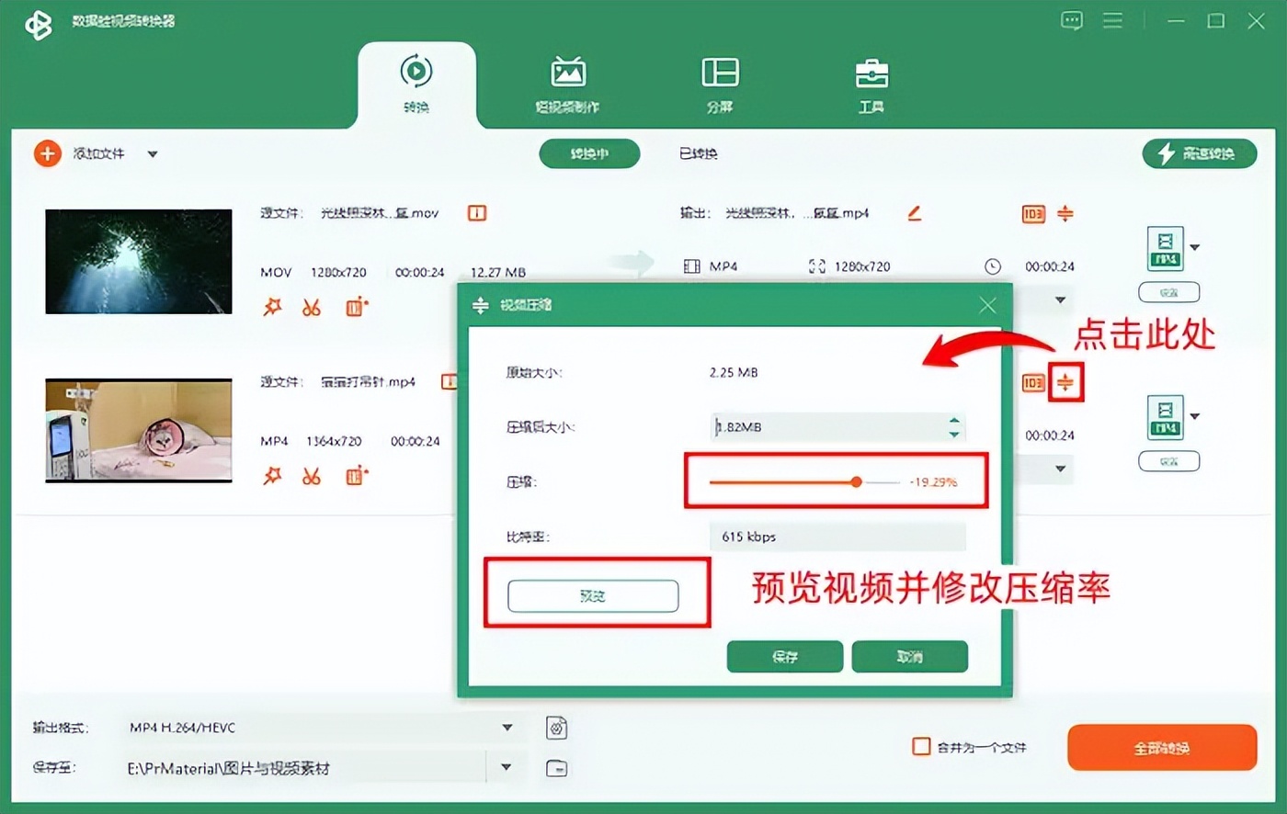Viewport: 1287px width, 814px height.
Task: Click the ID3 metadata icon on first video row
Action: (1033, 214)
